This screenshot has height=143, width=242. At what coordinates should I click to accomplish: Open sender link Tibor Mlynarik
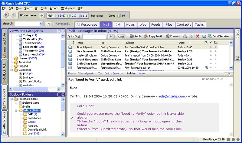click(86, 73)
